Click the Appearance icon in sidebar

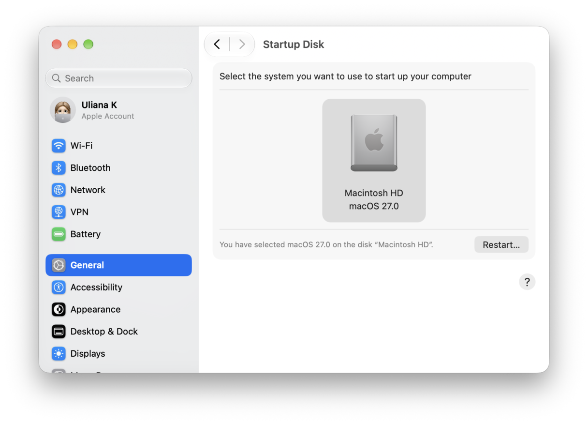pos(59,309)
